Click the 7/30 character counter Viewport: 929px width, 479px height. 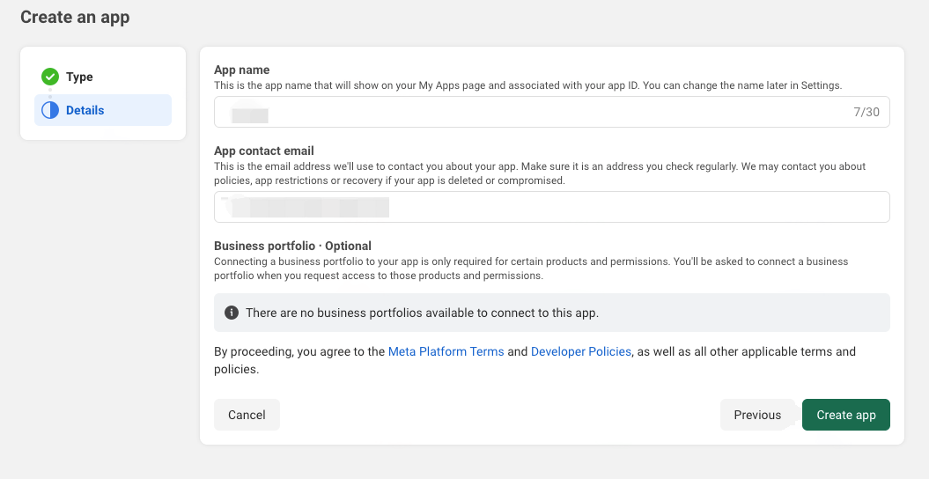click(866, 112)
